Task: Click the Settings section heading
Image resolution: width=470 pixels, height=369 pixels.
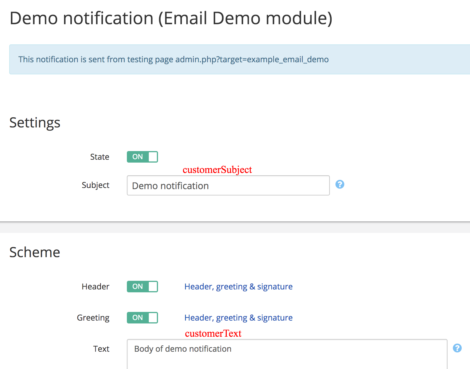Action: click(35, 123)
